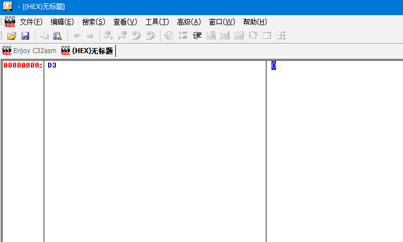Click the second pencil edit toolbar icon
403x242 pixels.
[151, 35]
